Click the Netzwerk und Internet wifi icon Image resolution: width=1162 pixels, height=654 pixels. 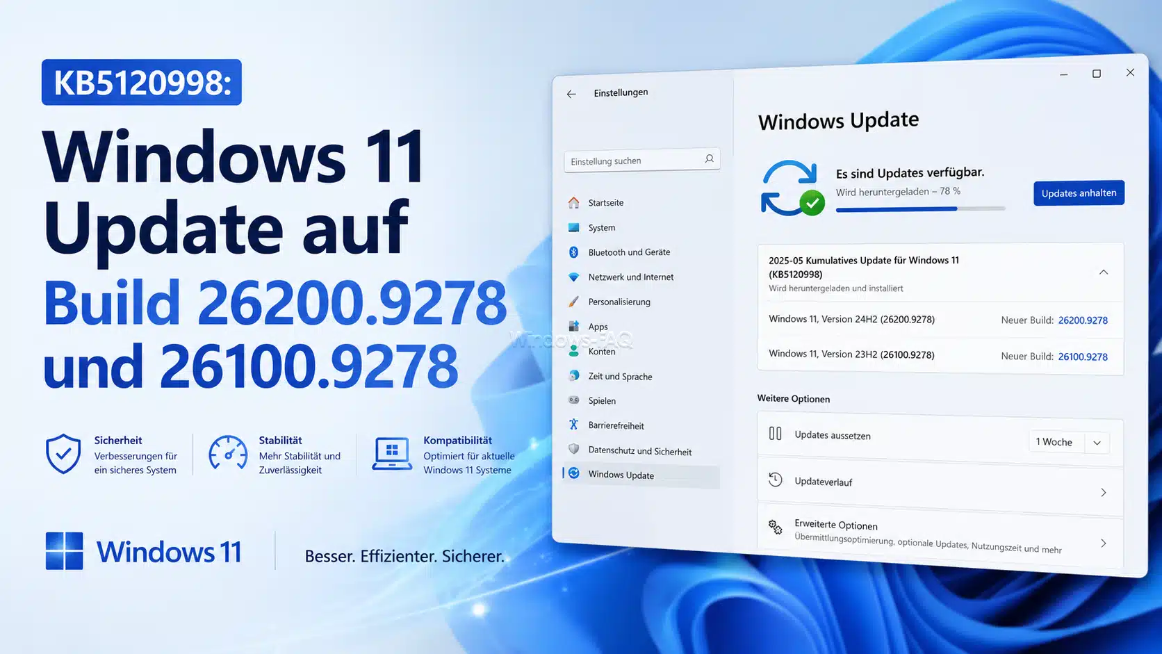point(573,277)
